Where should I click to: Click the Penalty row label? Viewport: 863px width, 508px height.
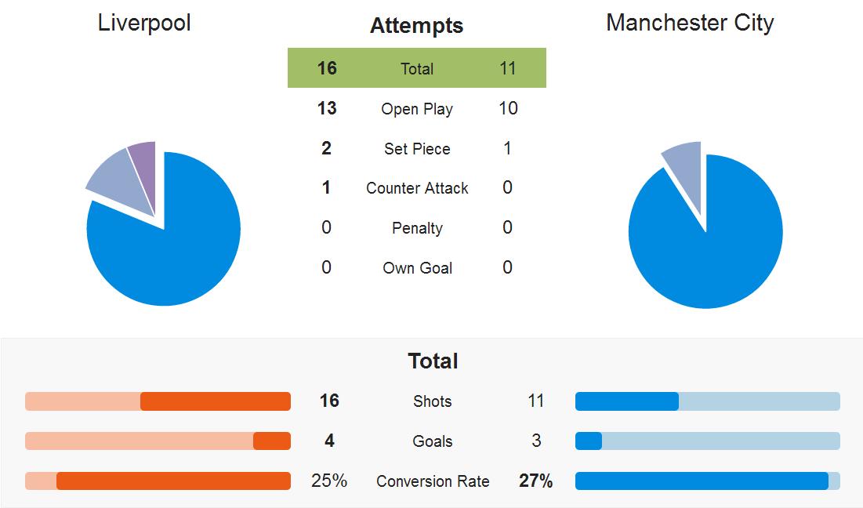[x=416, y=228]
